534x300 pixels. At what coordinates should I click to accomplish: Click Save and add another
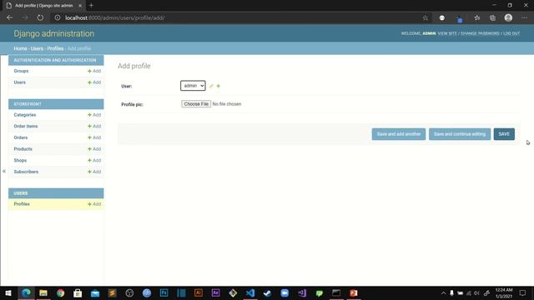[x=399, y=134]
